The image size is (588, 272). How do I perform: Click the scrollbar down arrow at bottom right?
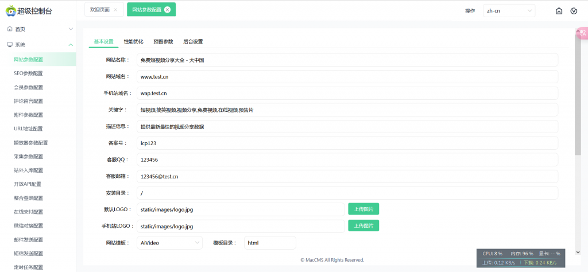578,252
